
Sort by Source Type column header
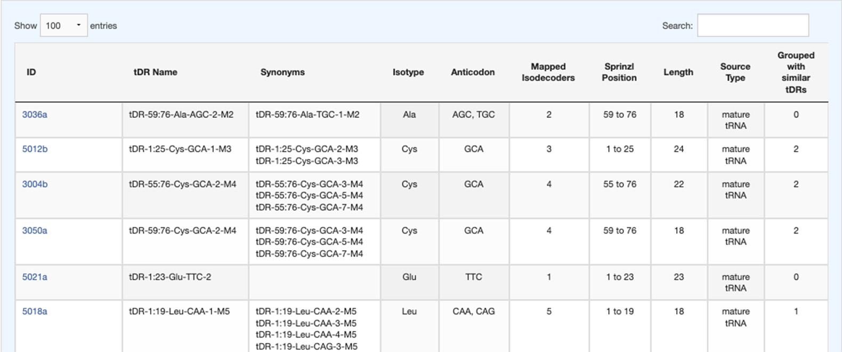(735, 73)
